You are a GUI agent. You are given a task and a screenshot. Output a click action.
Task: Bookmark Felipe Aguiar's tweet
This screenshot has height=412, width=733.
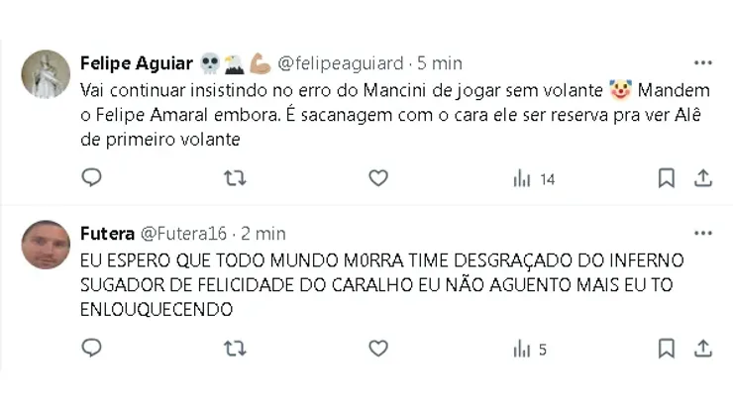coord(667,178)
